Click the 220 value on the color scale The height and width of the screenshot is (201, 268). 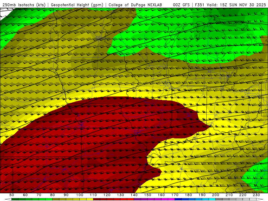[243, 195]
